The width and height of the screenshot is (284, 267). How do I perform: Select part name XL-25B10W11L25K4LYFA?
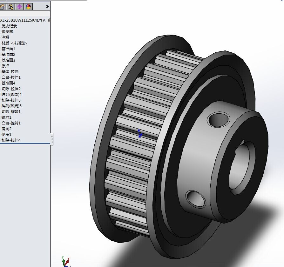pyautogui.click(x=23, y=20)
